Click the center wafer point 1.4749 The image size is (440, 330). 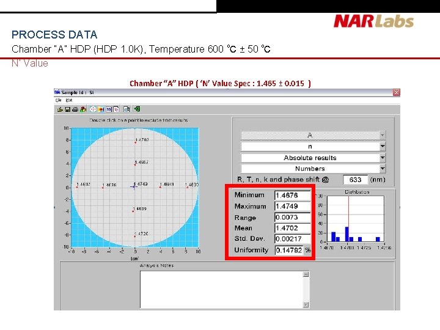tap(134, 187)
